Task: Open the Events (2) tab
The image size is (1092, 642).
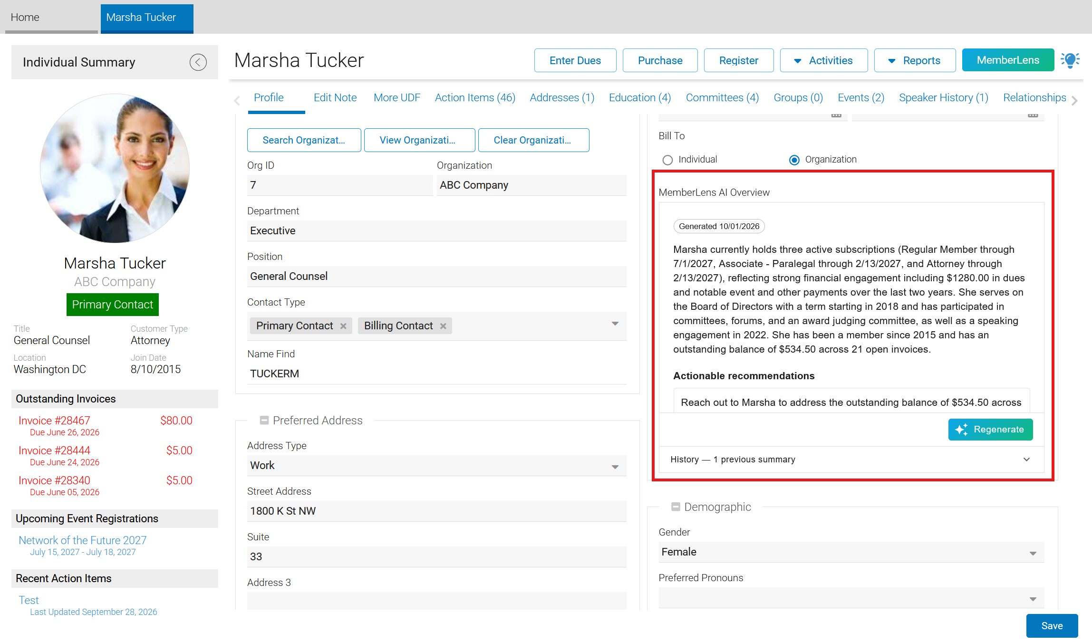Action: [860, 97]
